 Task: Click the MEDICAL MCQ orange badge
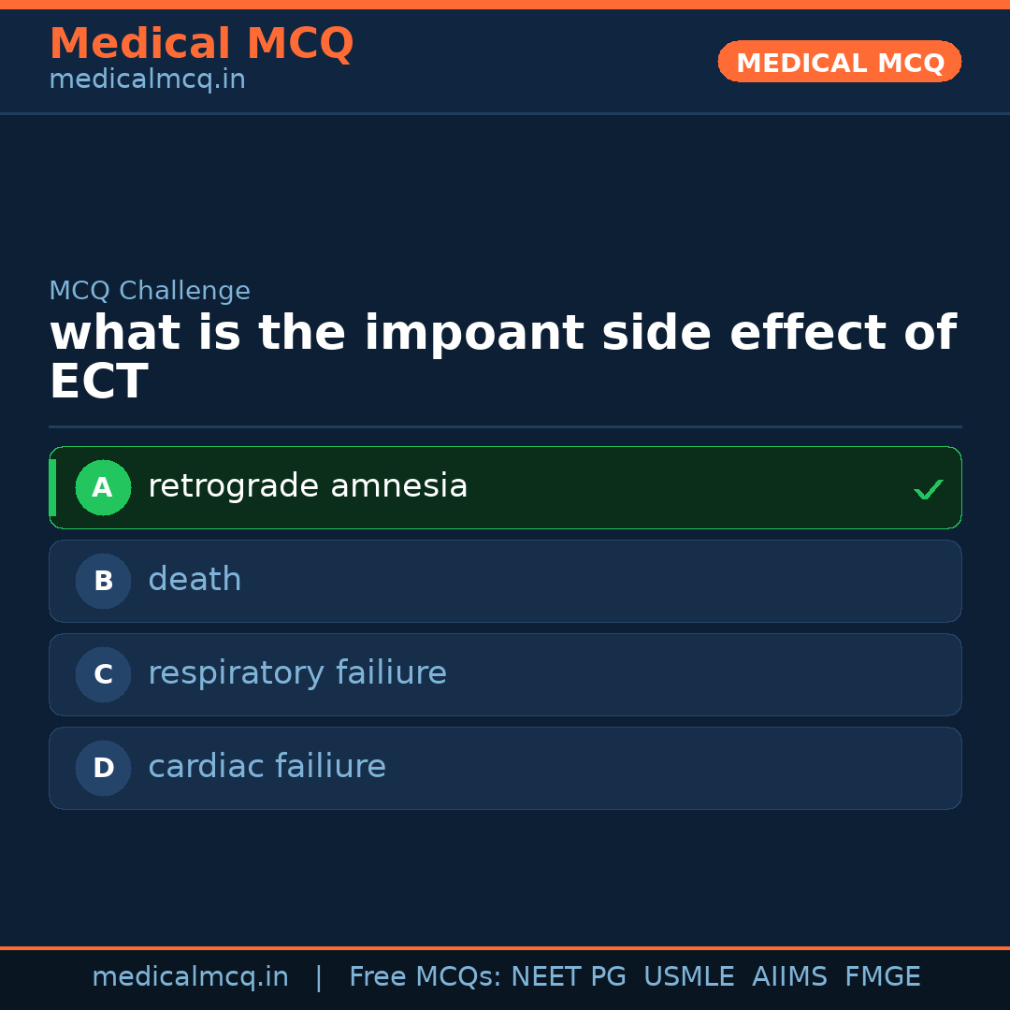839,62
